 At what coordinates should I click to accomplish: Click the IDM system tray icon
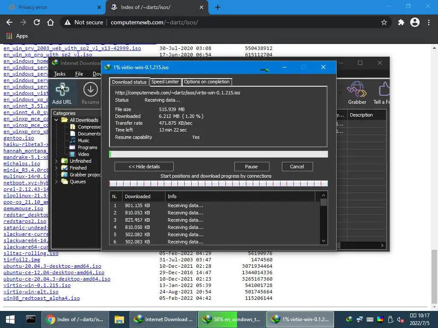point(349,319)
